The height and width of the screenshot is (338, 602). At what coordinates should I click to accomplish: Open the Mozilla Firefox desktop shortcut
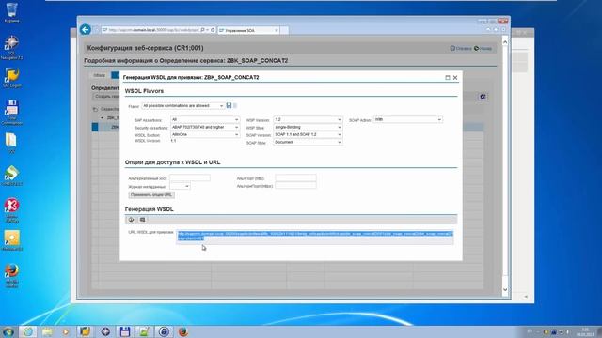11,275
